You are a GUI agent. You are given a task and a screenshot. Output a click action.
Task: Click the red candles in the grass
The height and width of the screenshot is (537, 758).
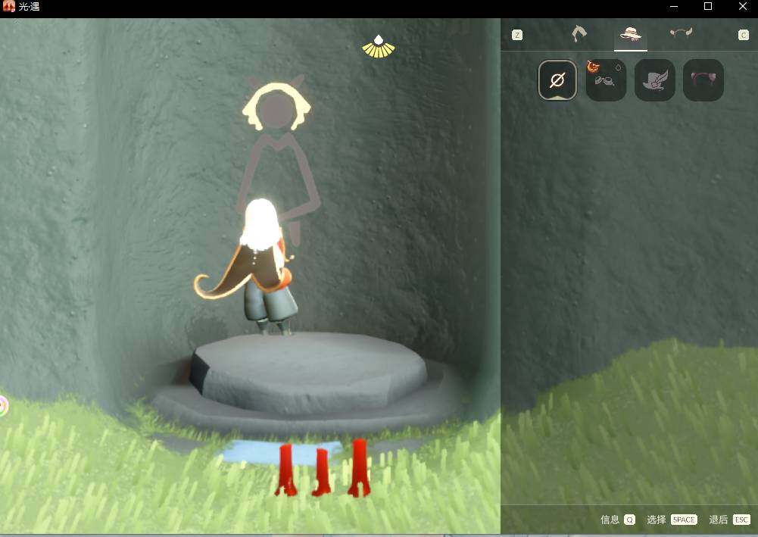tap(323, 469)
